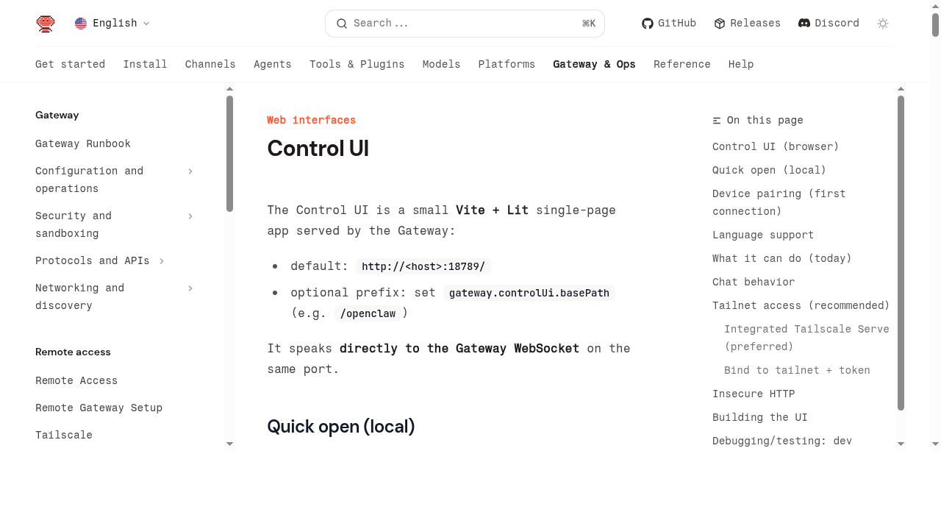
Task: Click the ⌘K shortcut badge in search
Action: [x=588, y=23]
